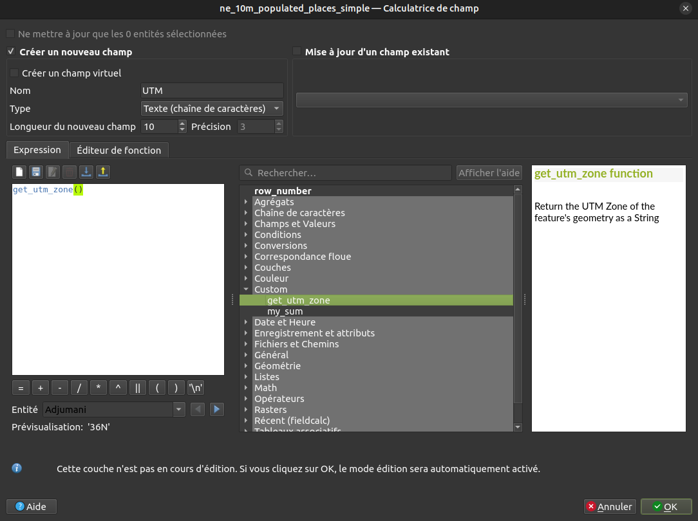This screenshot has height=521, width=698.
Task: Click the Annuler button
Action: pyautogui.click(x=610, y=506)
